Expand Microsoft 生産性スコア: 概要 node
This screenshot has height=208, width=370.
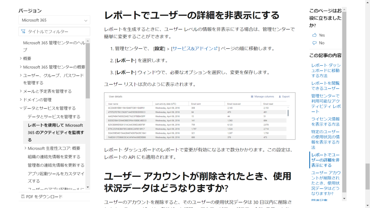(25, 148)
